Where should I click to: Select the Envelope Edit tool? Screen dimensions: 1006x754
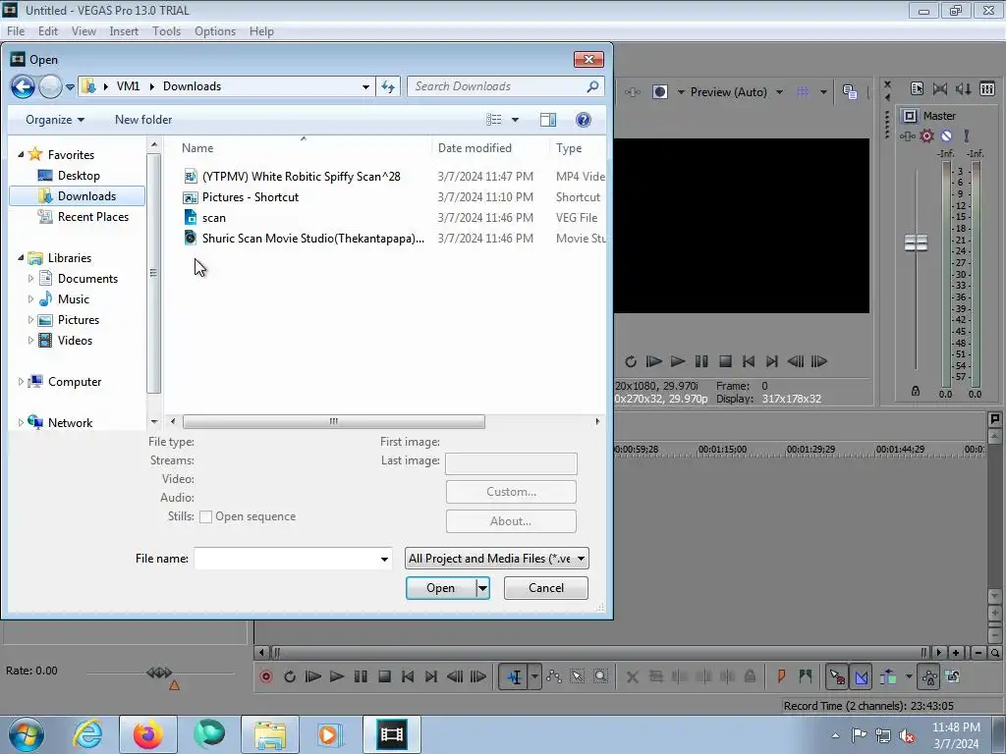554,676
